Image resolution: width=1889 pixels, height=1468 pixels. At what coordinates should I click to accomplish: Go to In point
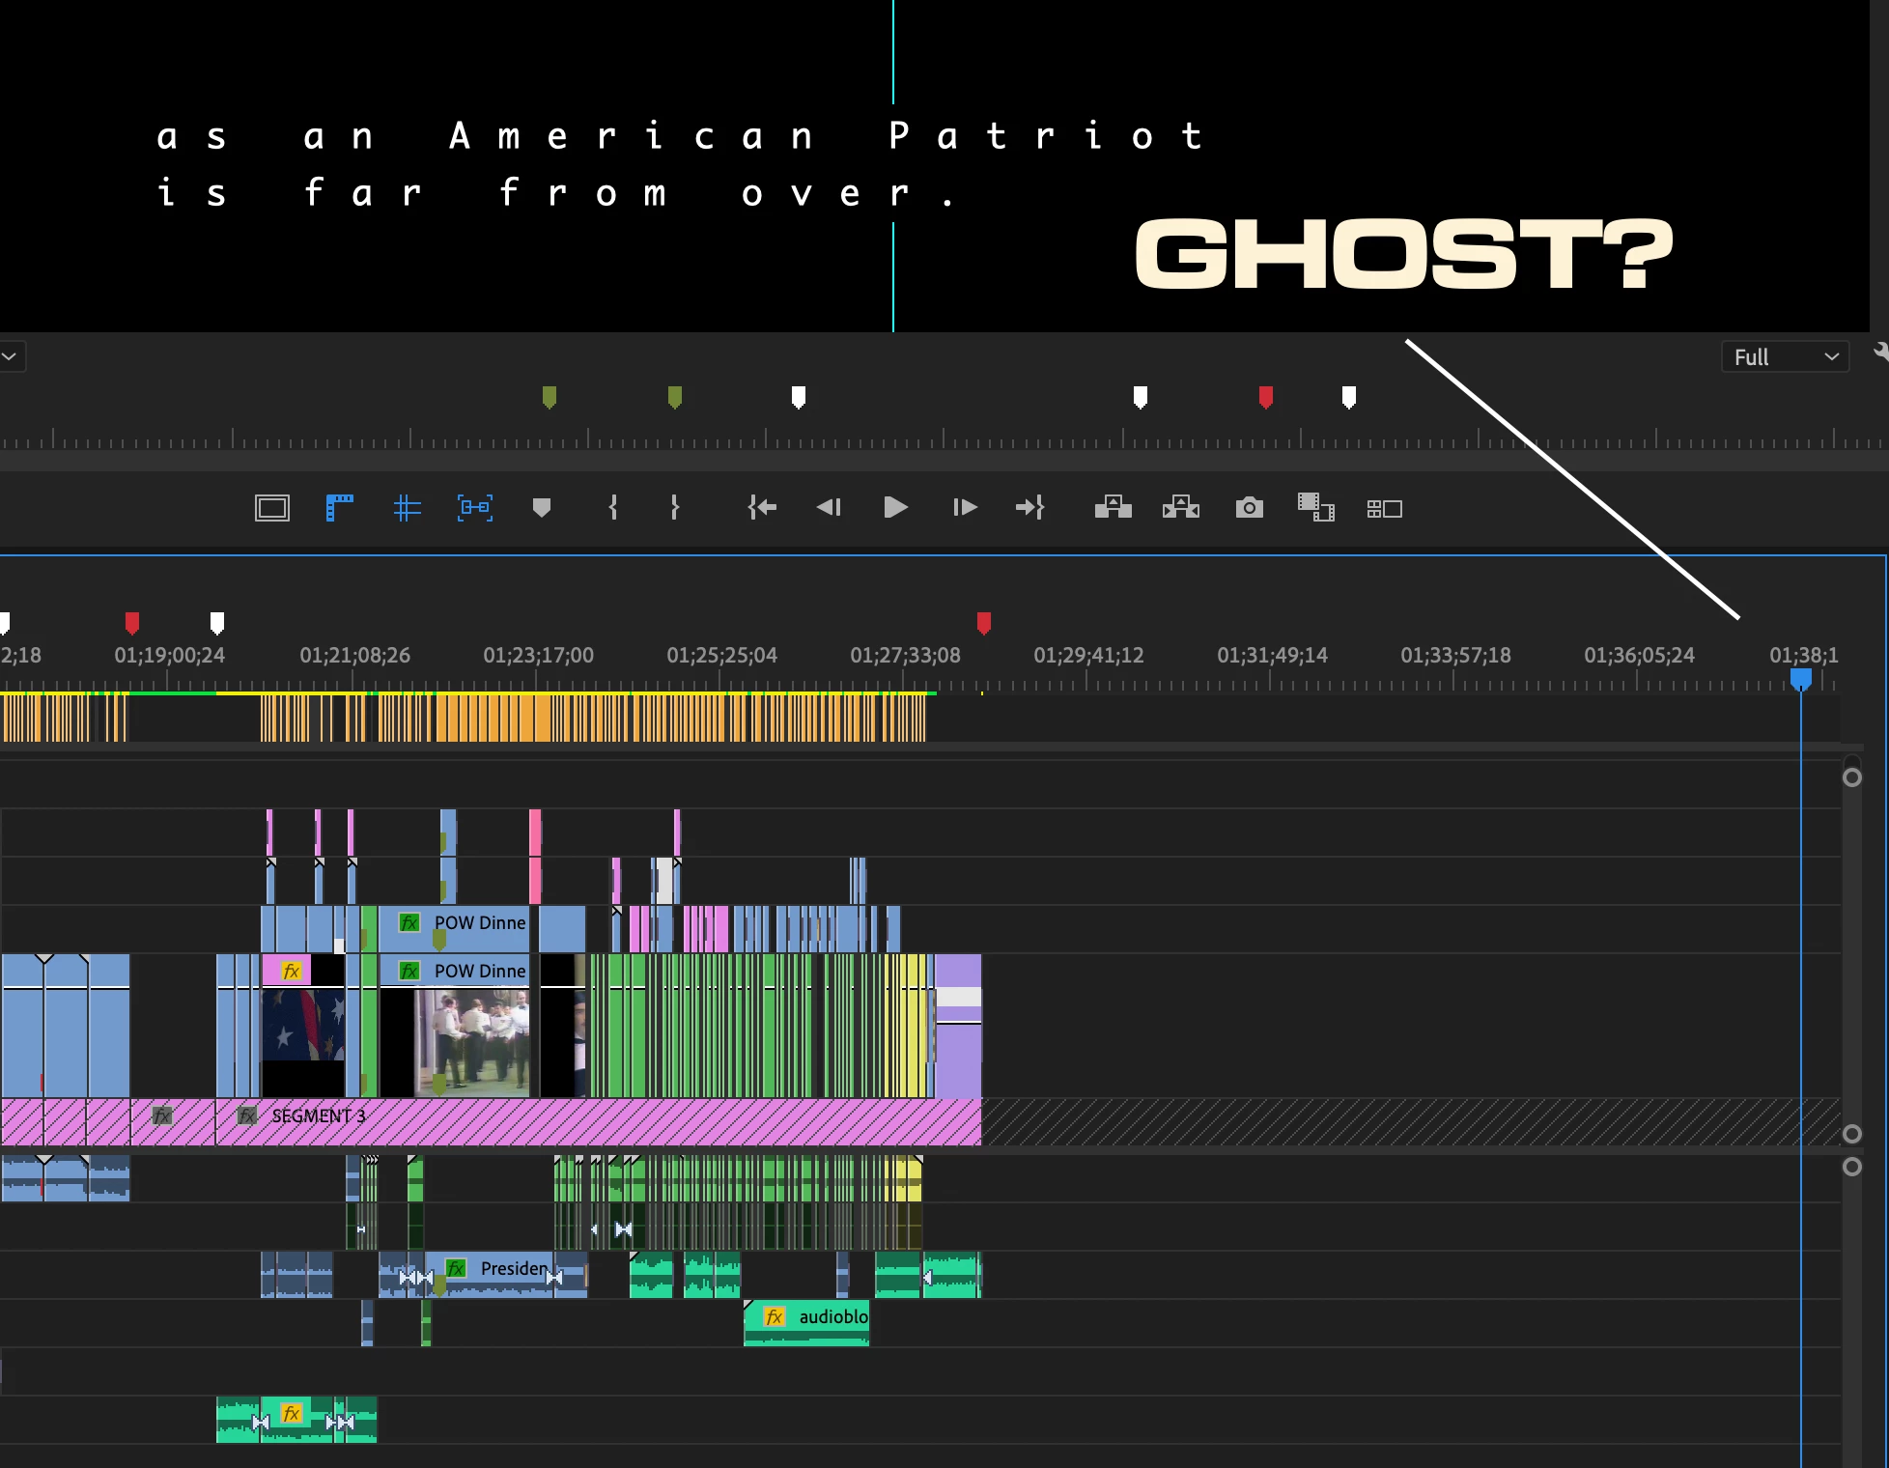[x=762, y=508]
